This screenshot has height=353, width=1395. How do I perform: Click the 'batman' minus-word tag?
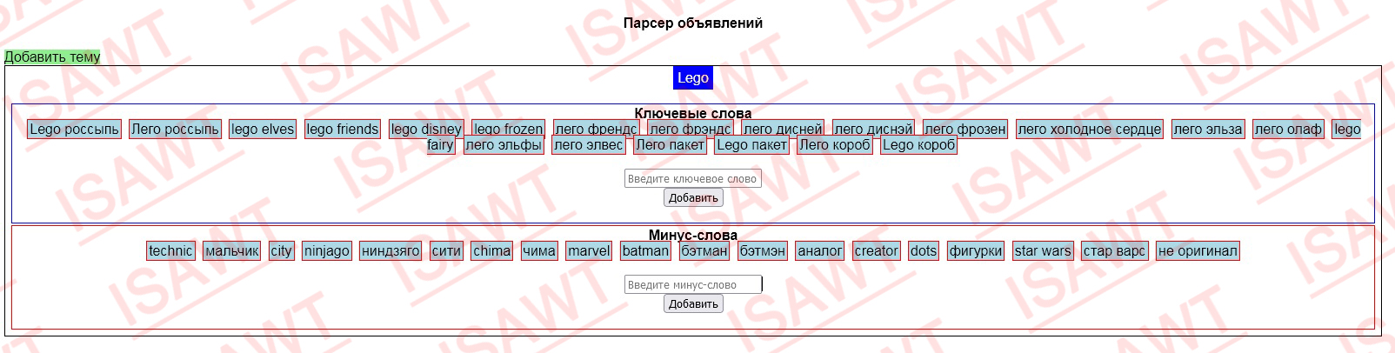pos(645,250)
